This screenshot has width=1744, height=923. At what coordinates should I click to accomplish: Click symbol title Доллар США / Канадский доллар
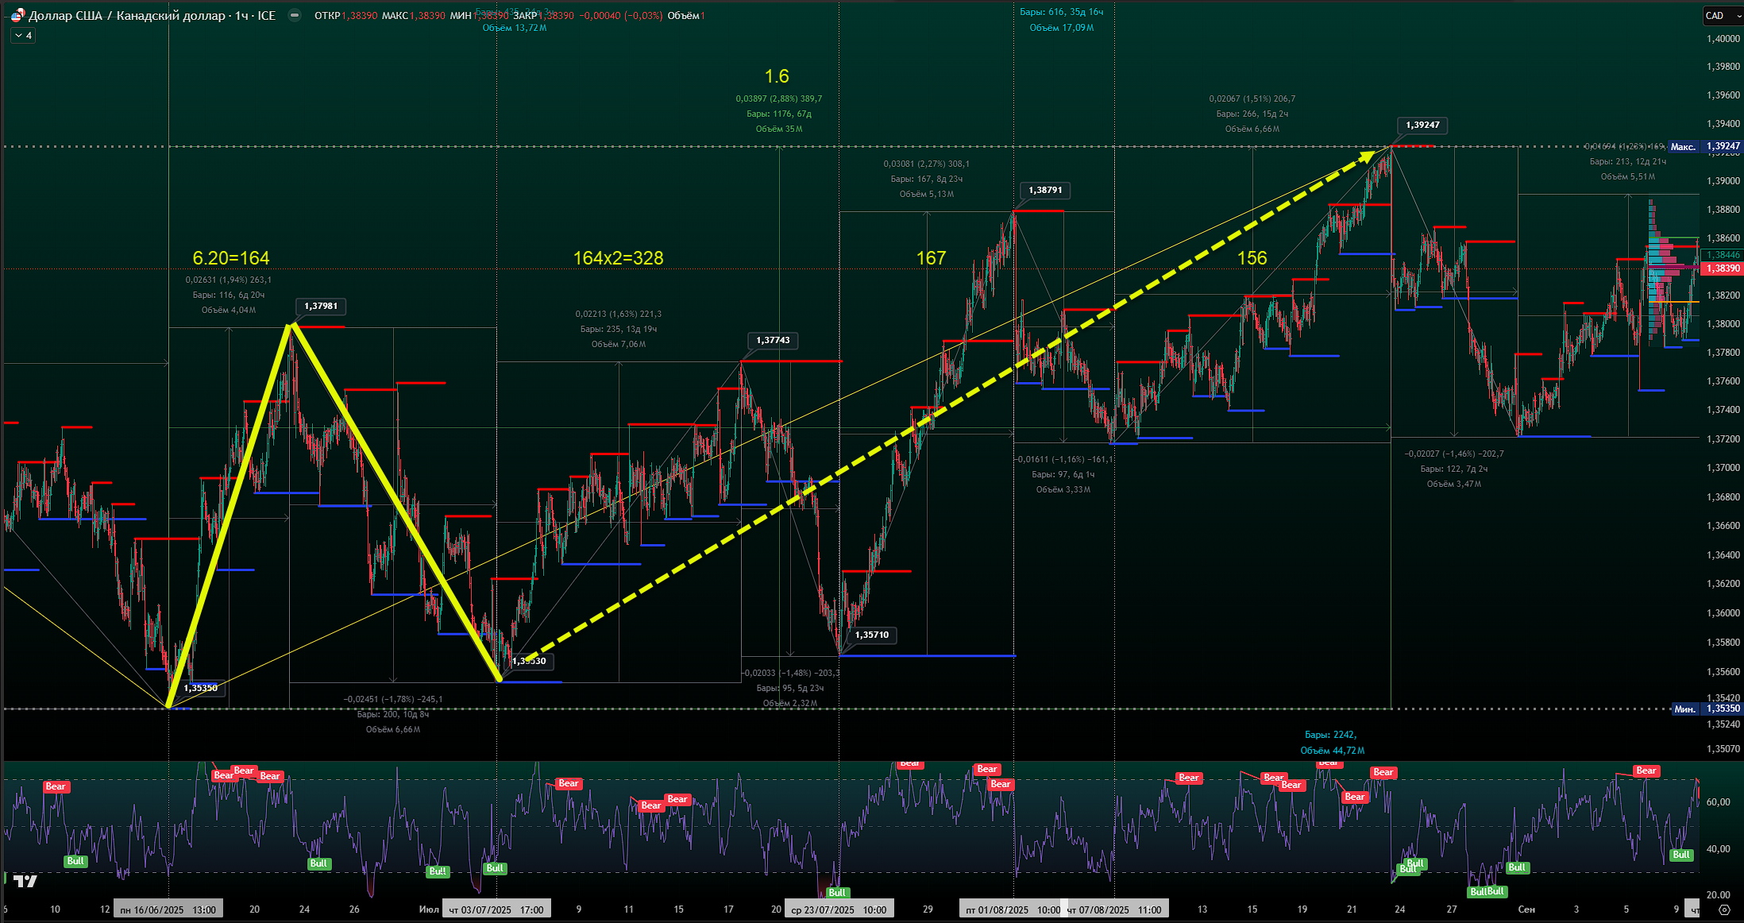pyautogui.click(x=127, y=15)
